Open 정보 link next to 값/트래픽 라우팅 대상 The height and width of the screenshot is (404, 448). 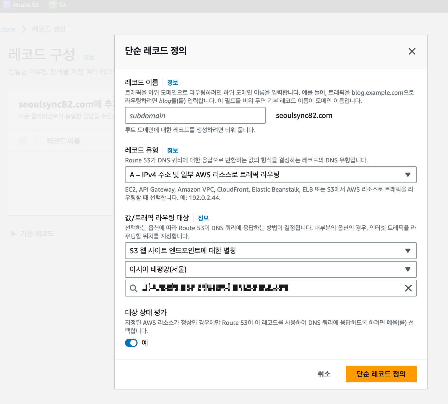[203, 218]
